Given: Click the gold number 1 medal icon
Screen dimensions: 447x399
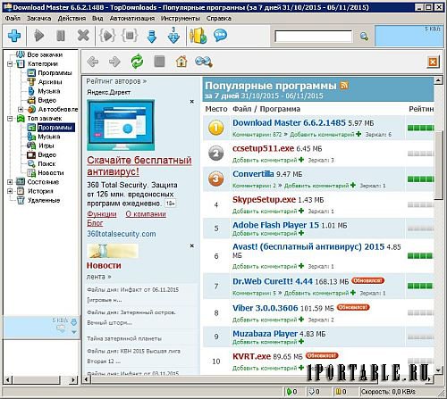Looking at the screenshot, I should 216,128.
